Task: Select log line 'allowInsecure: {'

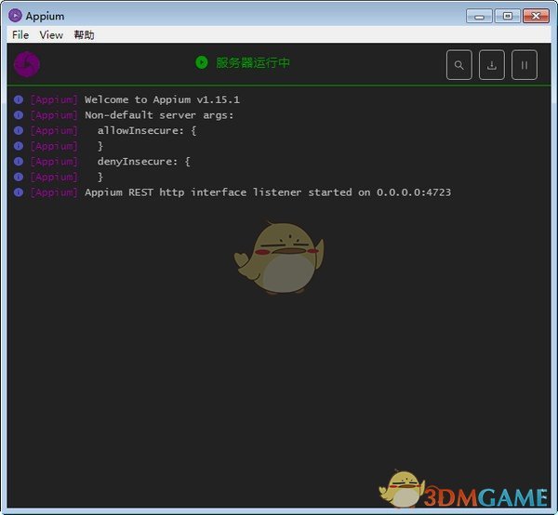Action: pos(147,130)
